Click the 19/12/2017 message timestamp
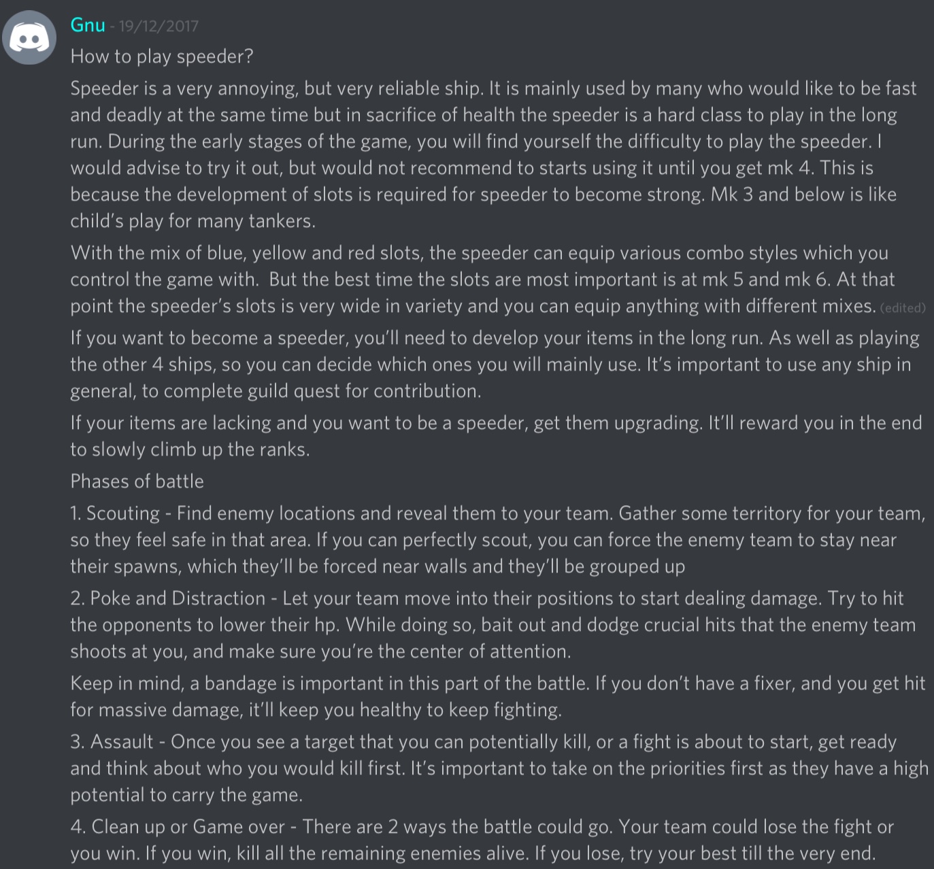This screenshot has height=869, width=934. (159, 27)
